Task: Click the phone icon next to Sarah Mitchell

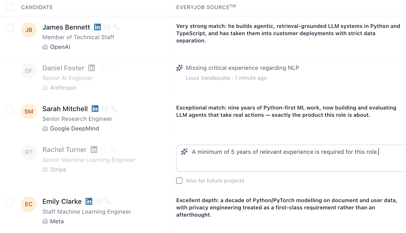Action: tap(115, 109)
